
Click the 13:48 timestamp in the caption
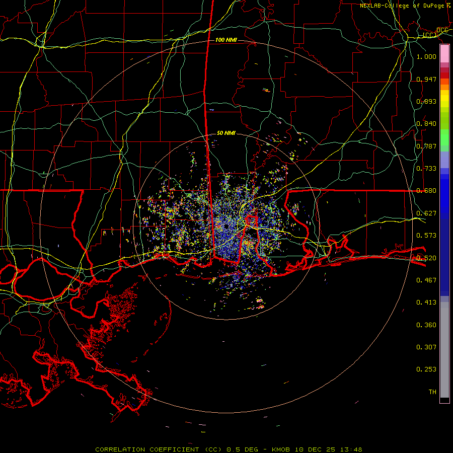click(351, 449)
